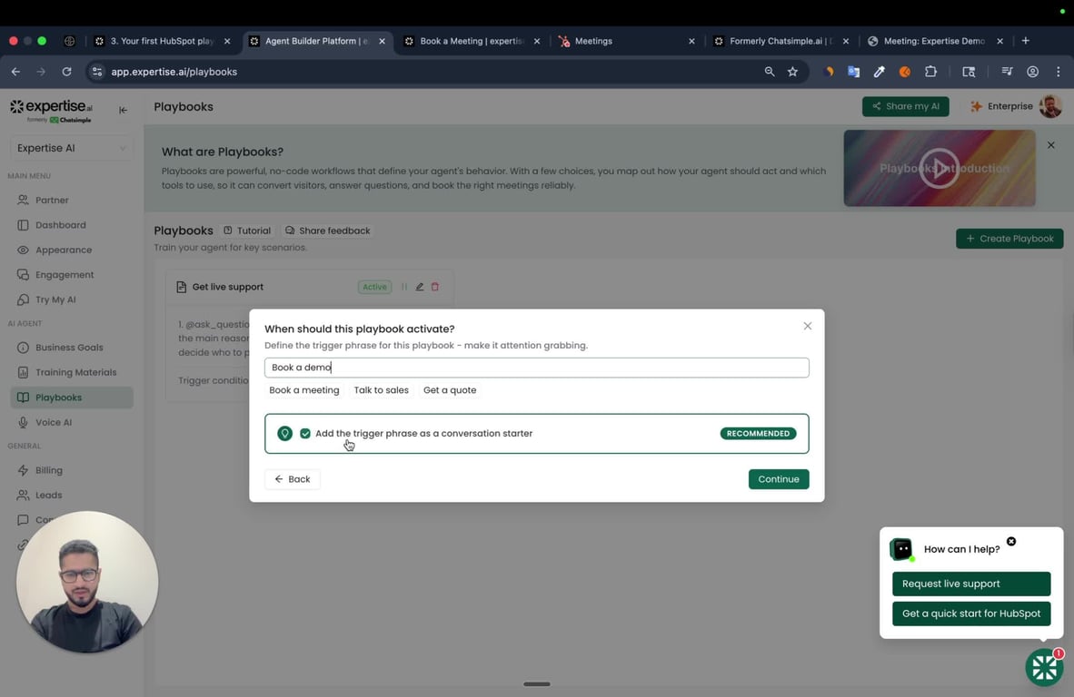Click the Create Playbook button
This screenshot has height=697, width=1074.
(1009, 239)
